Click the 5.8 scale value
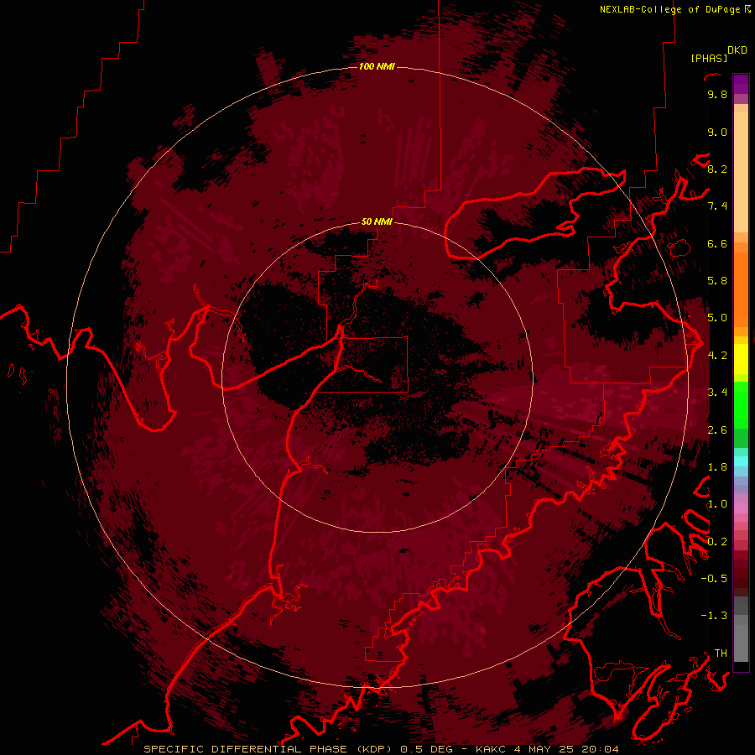The height and width of the screenshot is (755, 755). (717, 281)
